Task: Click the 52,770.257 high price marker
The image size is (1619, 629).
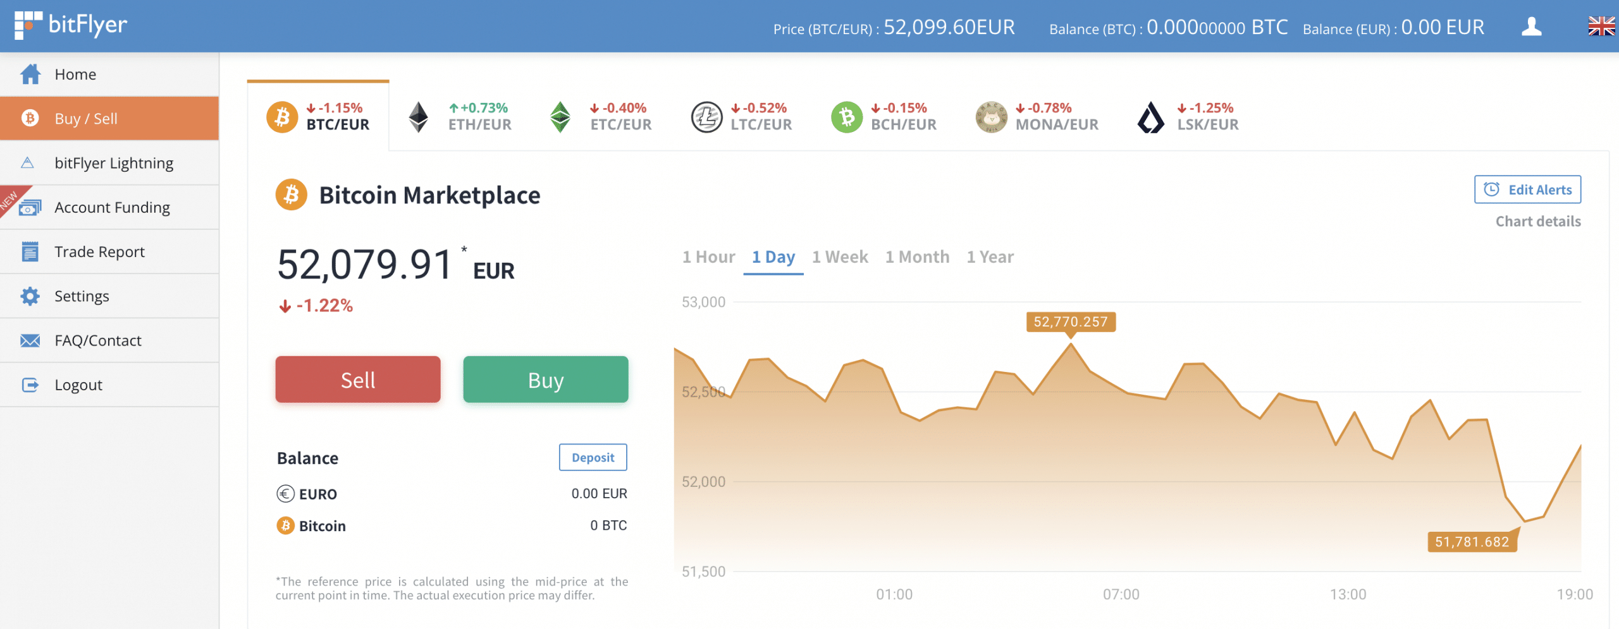Action: pyautogui.click(x=1071, y=322)
